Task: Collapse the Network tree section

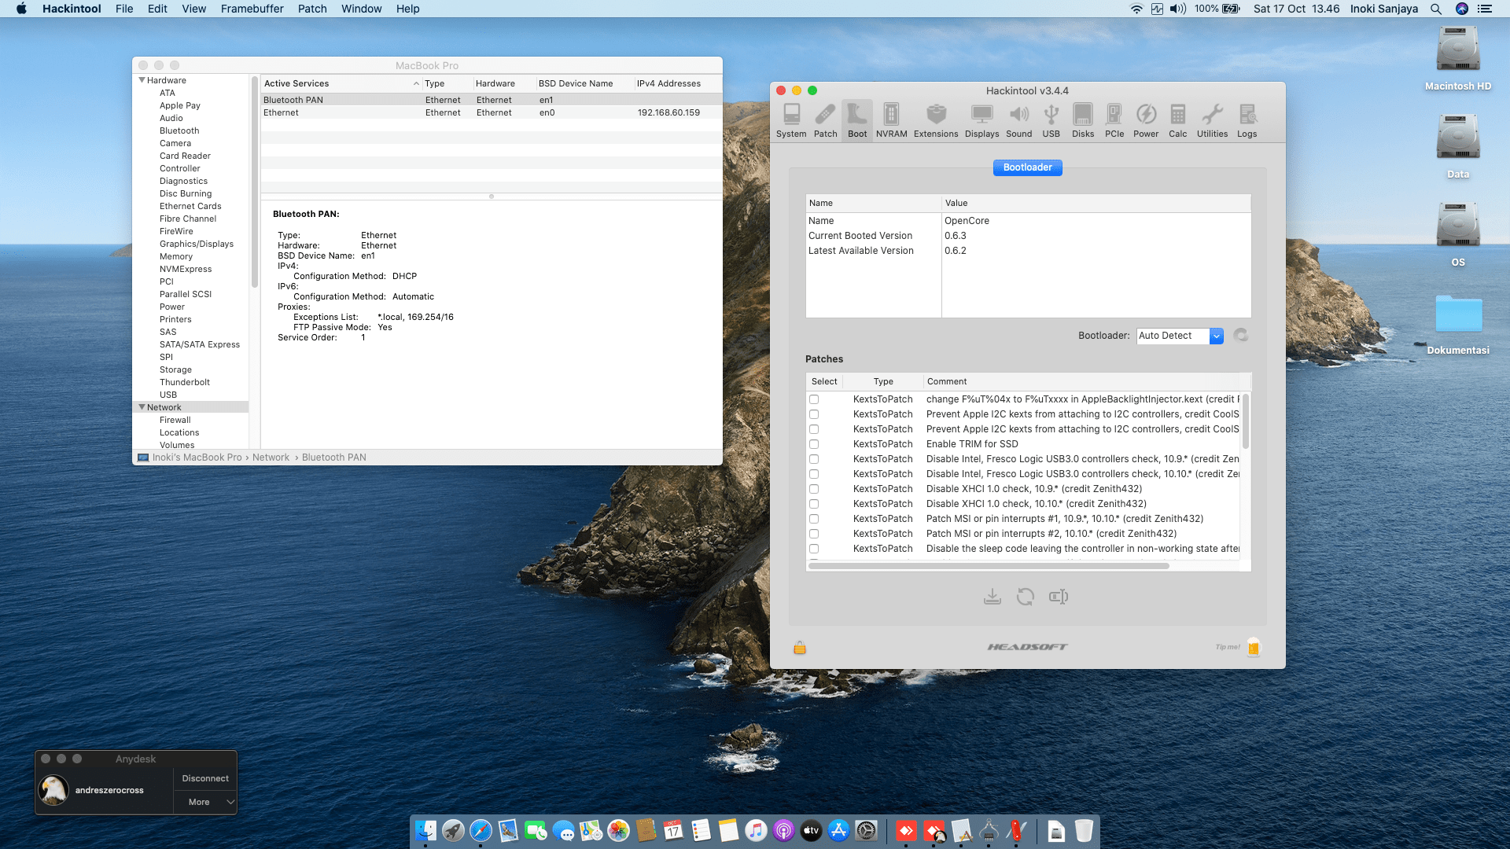Action: [x=142, y=407]
